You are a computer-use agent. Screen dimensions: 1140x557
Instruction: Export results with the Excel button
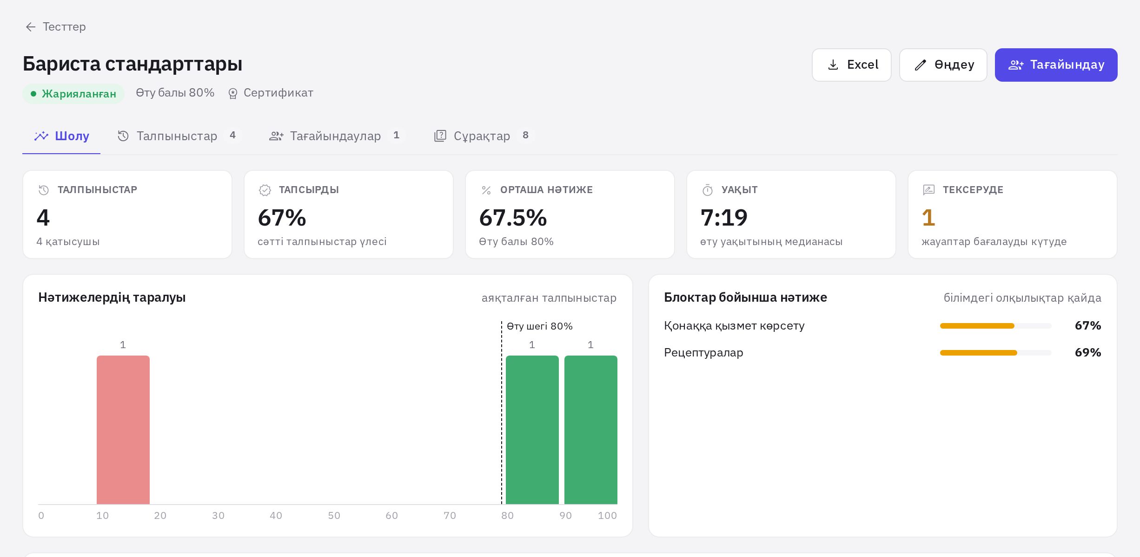pos(852,65)
